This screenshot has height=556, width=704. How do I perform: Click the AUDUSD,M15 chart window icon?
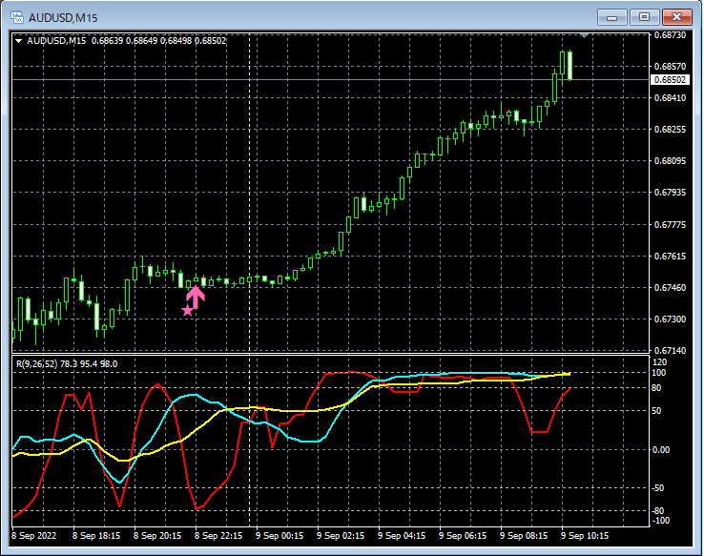coord(17,17)
